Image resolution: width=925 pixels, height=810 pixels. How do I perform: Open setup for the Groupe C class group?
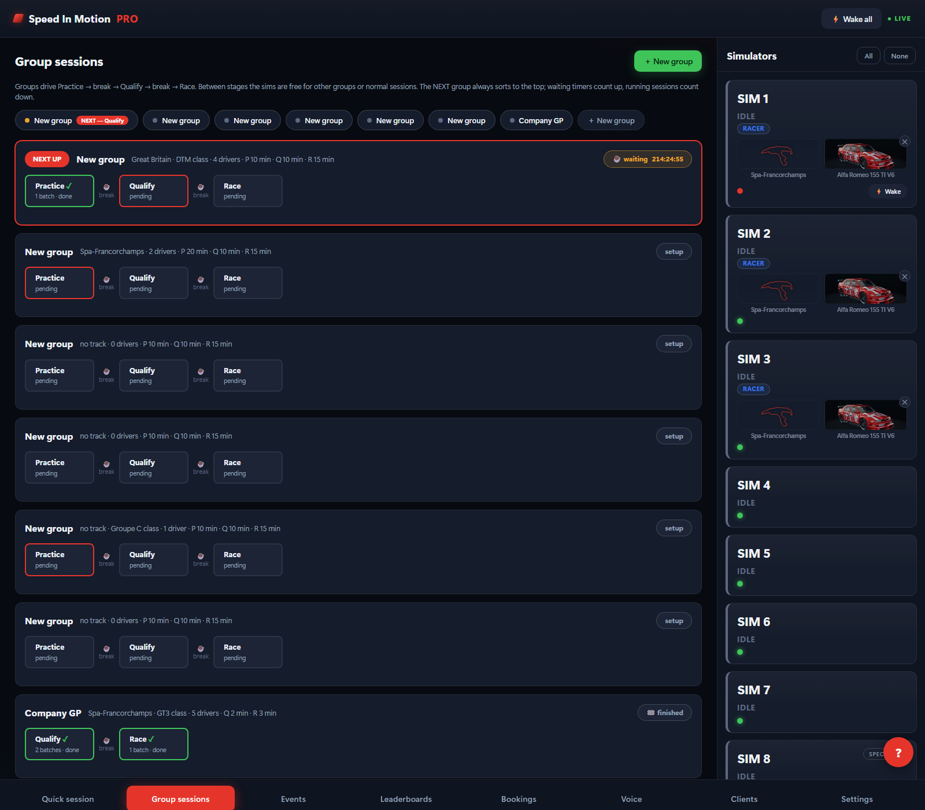coord(674,528)
